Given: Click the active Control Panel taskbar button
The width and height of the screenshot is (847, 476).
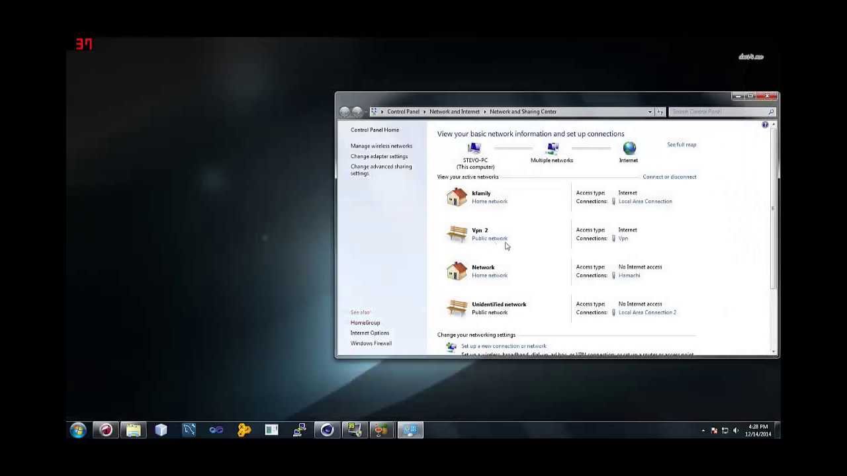Looking at the screenshot, I should 410,430.
